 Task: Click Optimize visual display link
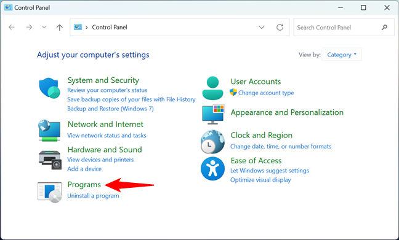click(x=260, y=180)
